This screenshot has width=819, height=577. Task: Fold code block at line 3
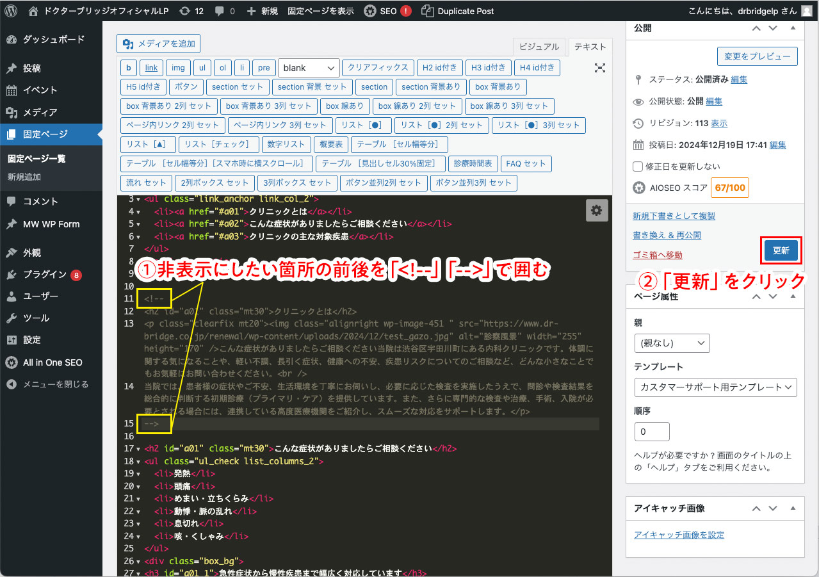pyautogui.click(x=139, y=199)
